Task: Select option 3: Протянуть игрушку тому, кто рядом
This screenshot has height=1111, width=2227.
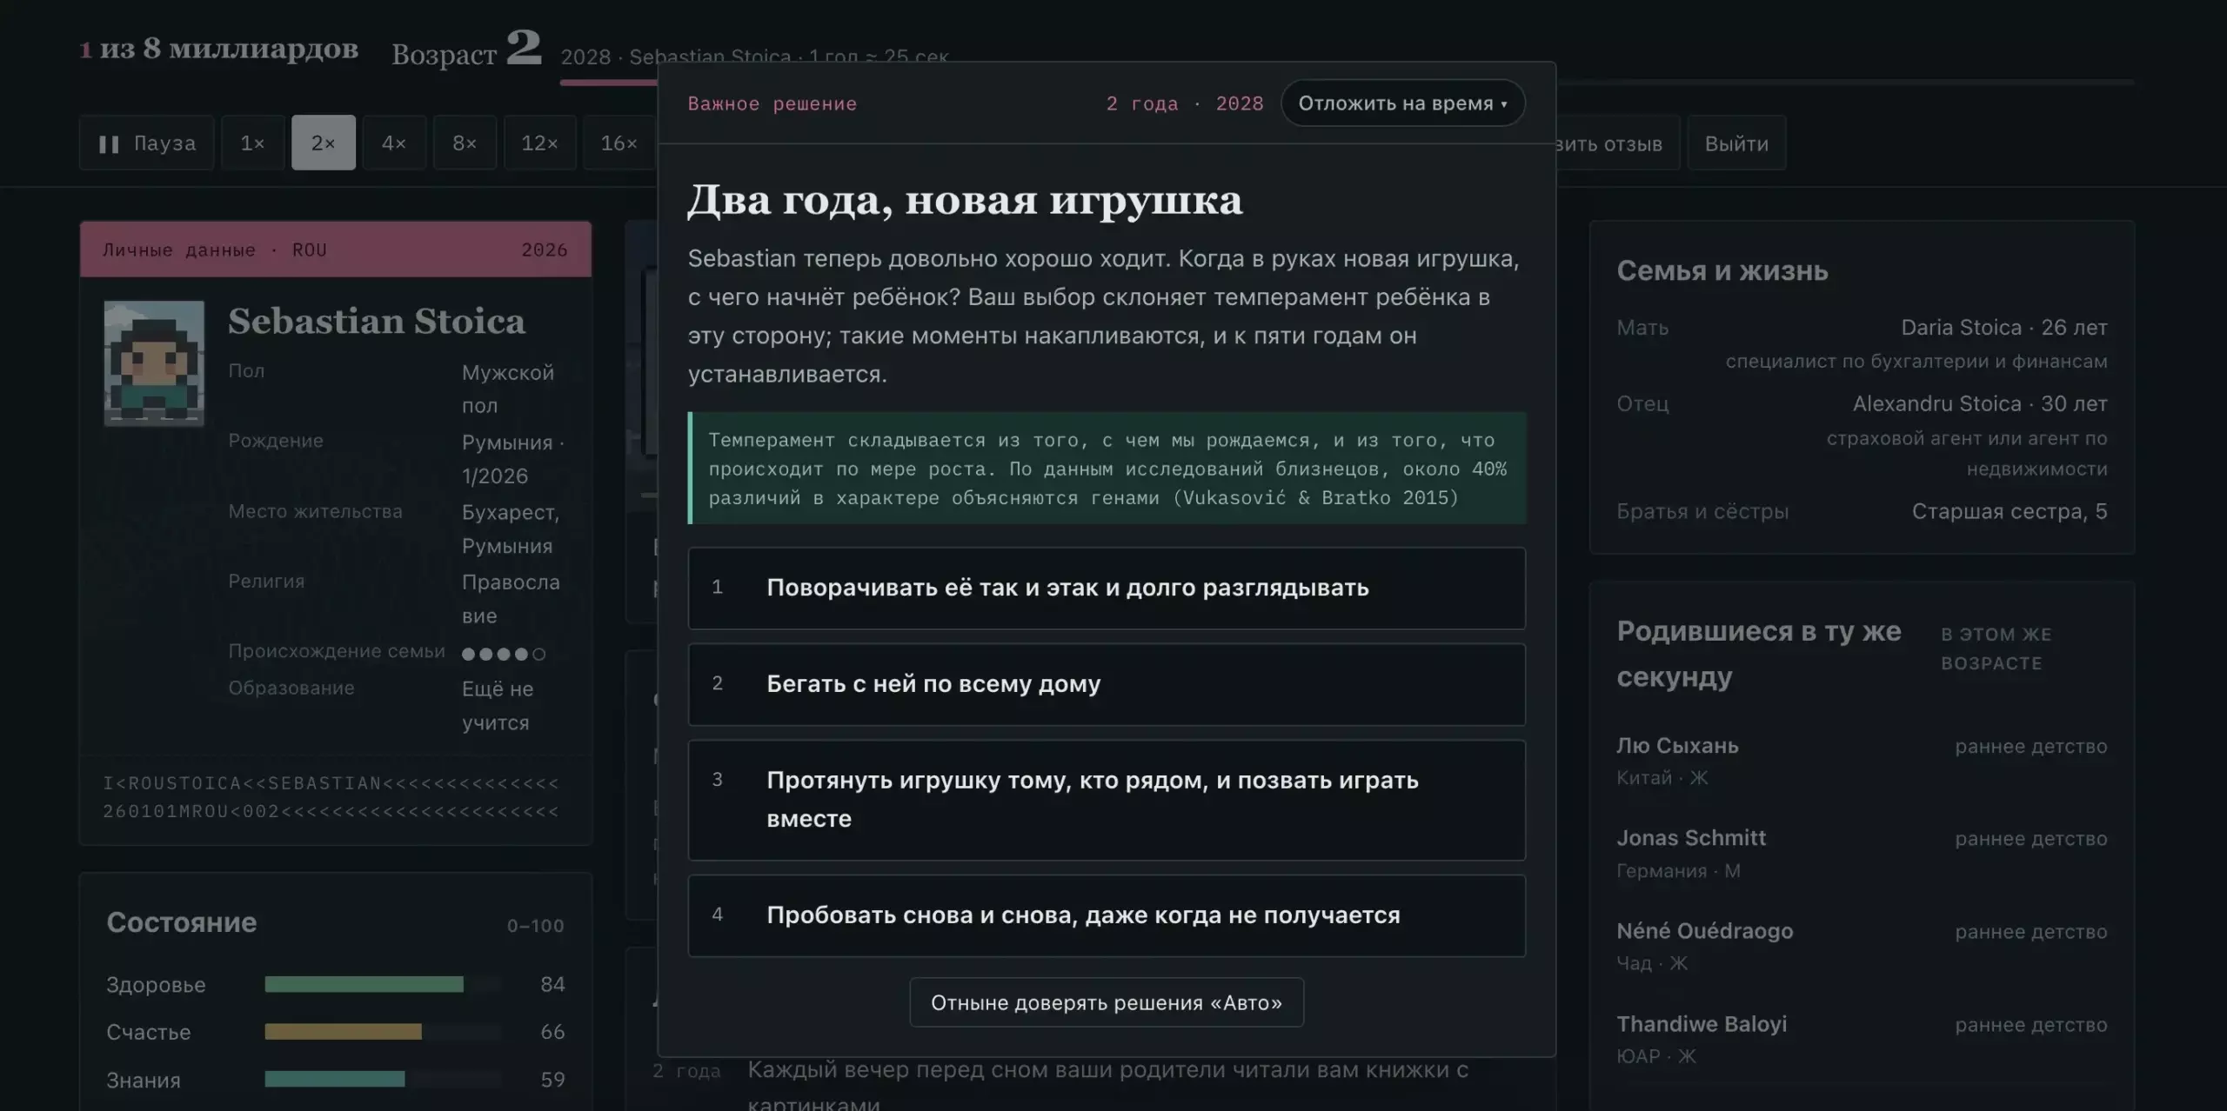Action: (x=1107, y=800)
